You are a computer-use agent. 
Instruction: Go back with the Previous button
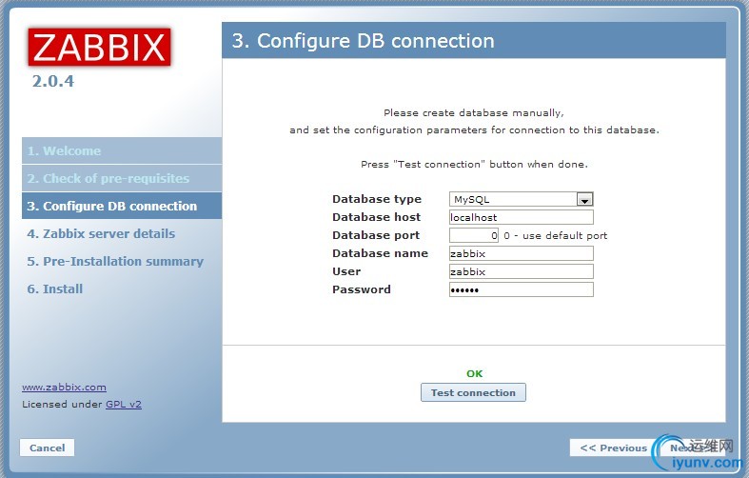point(613,448)
